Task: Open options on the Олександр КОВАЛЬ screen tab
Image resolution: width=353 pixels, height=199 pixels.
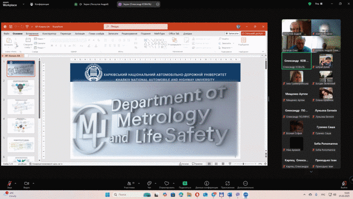Action: click(158, 4)
